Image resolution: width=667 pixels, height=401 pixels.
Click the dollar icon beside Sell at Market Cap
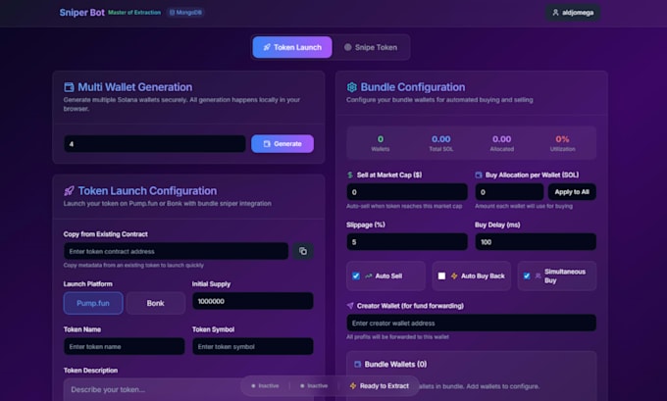coord(350,175)
